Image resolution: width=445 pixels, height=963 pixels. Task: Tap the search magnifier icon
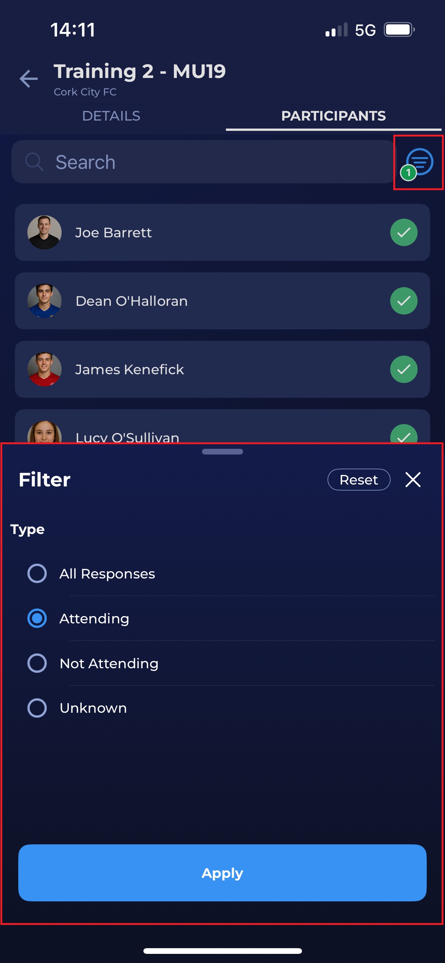coord(34,162)
